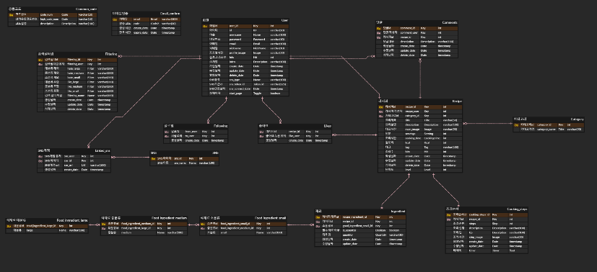Click the Comments table title

[450, 22]
